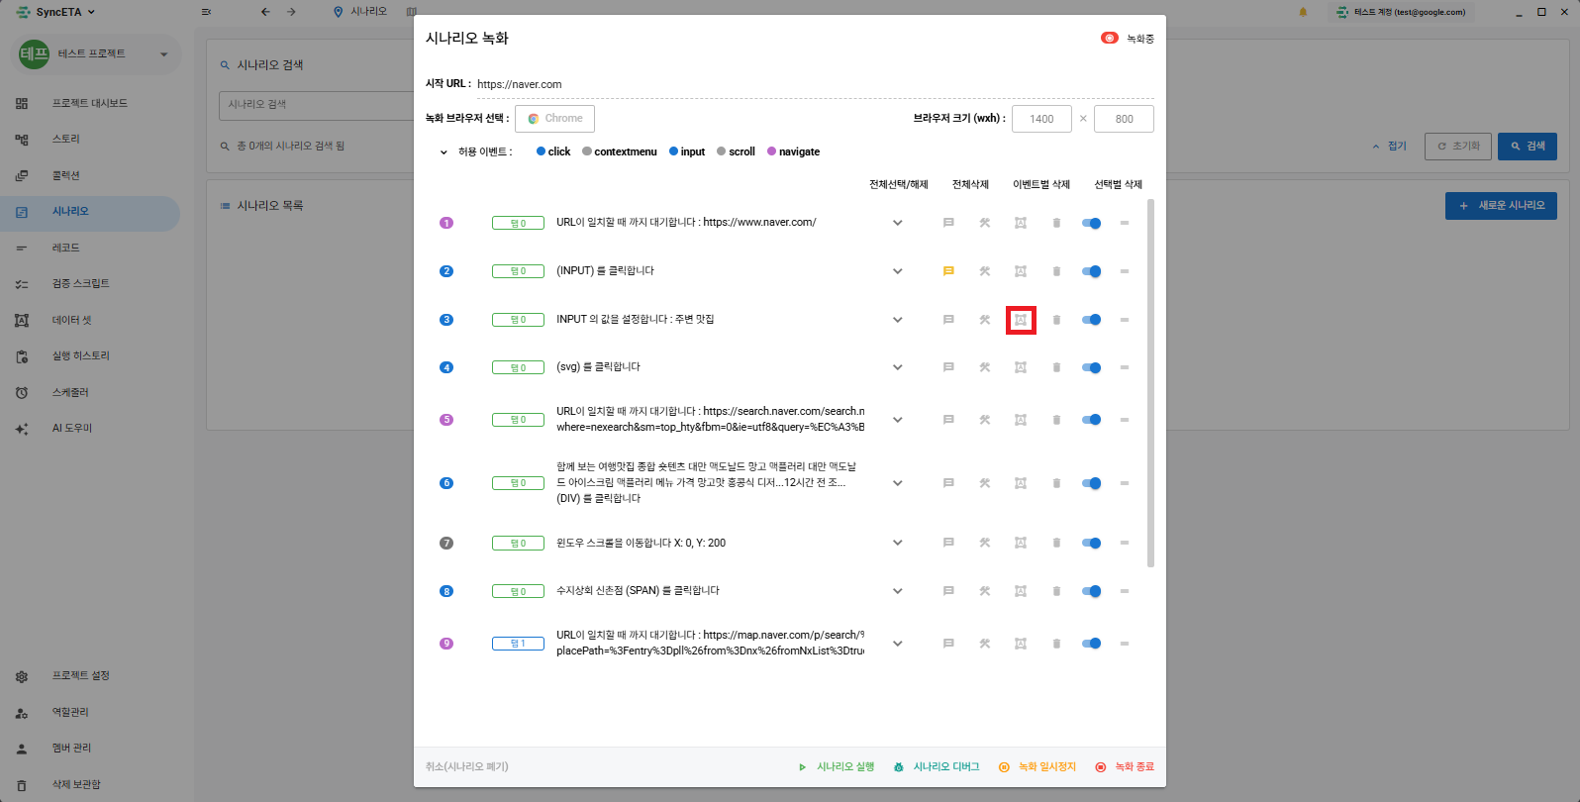This screenshot has height=802, width=1580.
Task: Pause recording with 녹화 일시정지
Action: (1037, 767)
